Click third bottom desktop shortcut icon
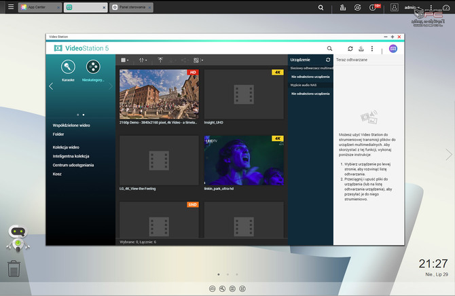This screenshot has width=455, height=296. tap(232, 289)
